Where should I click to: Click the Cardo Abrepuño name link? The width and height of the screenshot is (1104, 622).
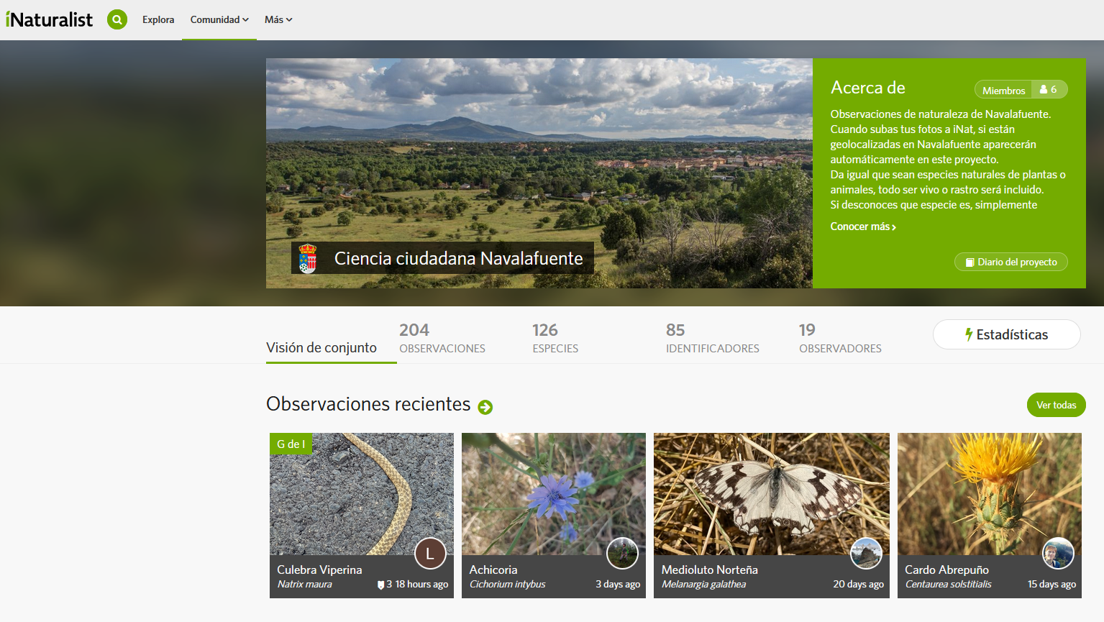(x=946, y=570)
